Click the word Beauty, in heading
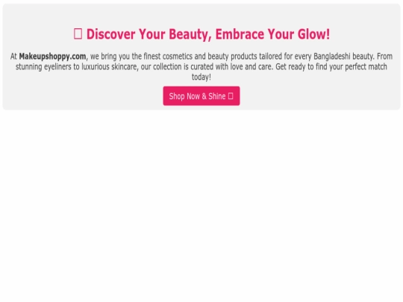403x302 pixels. 190,34
